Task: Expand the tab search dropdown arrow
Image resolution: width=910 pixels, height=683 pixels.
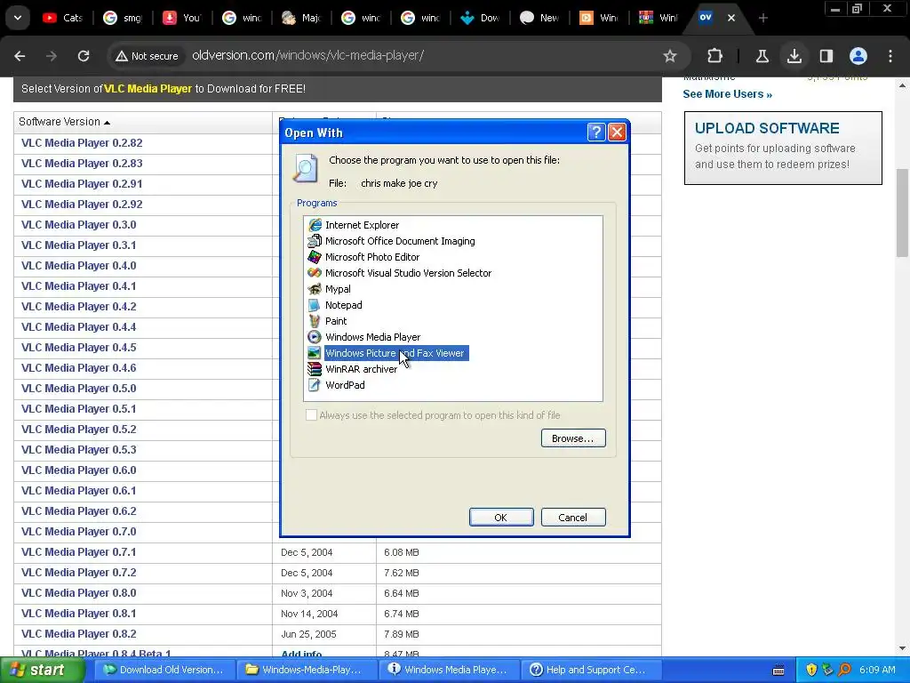Action: (x=18, y=18)
